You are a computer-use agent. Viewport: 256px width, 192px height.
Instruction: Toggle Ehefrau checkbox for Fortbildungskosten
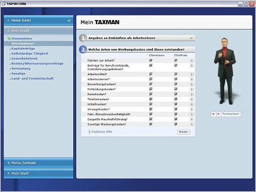(176, 89)
